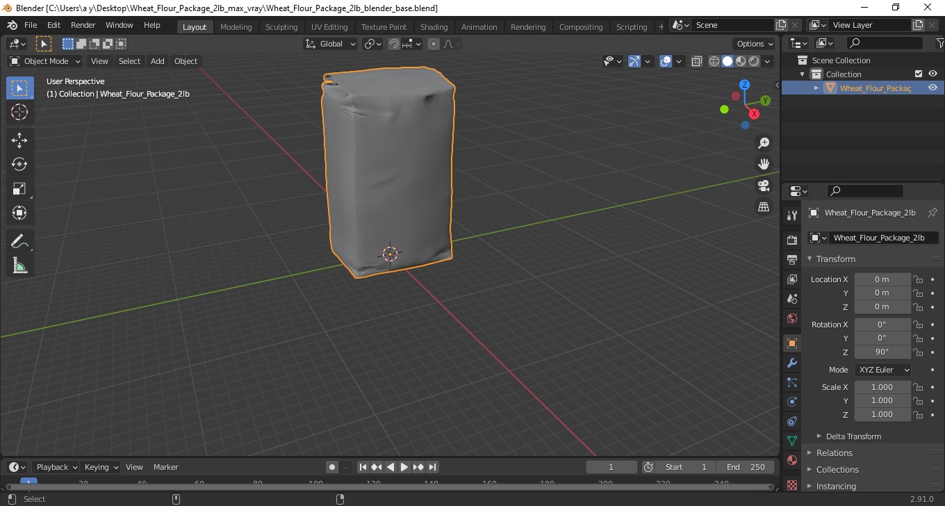Click the Blender logo menu icon

(13, 25)
